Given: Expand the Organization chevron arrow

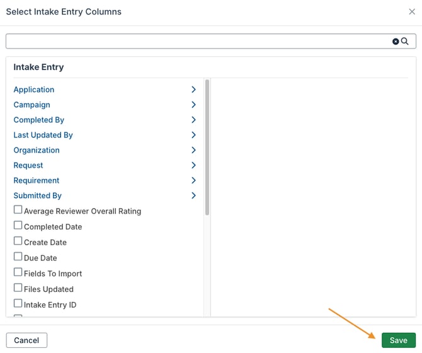Looking at the screenshot, I should [193, 150].
